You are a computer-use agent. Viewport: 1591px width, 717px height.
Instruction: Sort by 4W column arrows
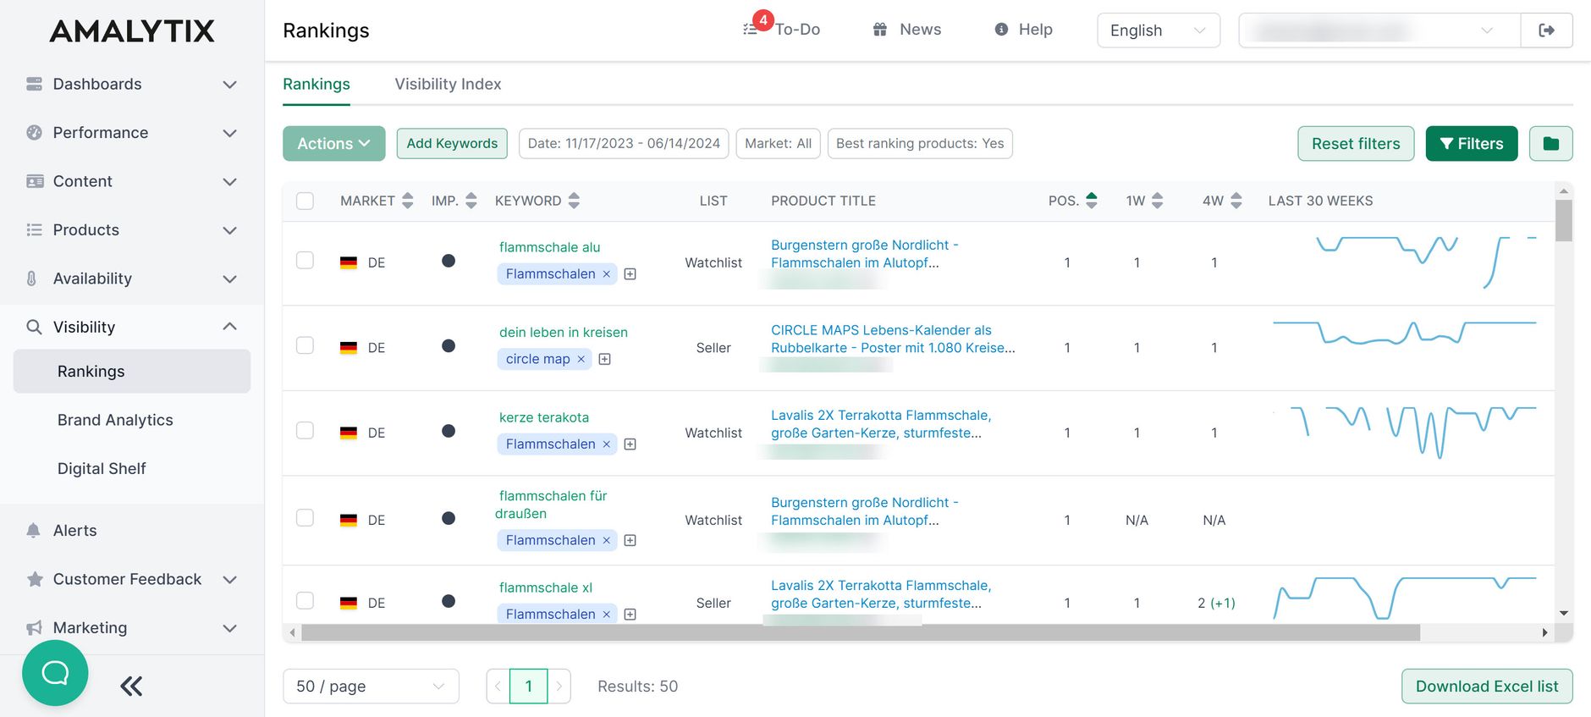(1236, 201)
